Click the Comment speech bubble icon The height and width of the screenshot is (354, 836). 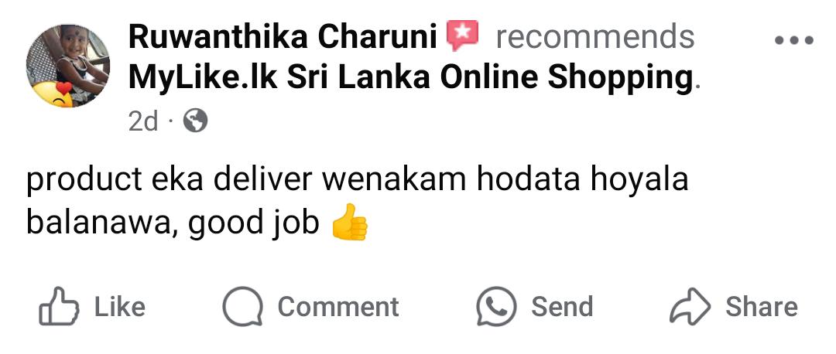242,307
